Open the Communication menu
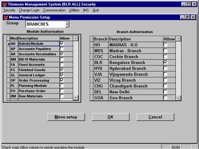The height and width of the screenshot is (149, 199). click(x=54, y=10)
